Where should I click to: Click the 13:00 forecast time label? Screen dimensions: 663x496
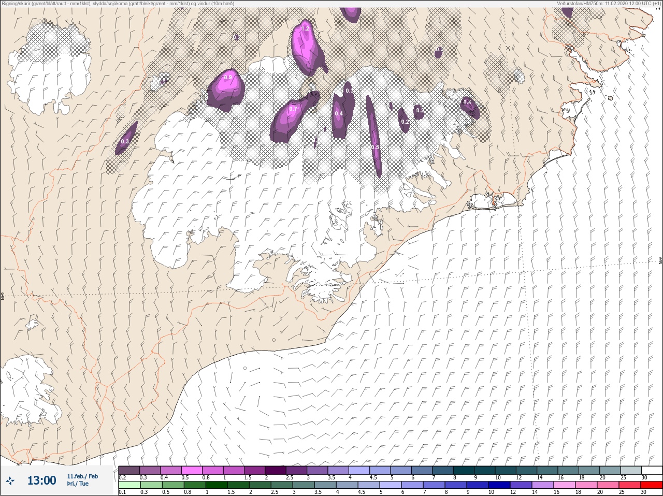click(41, 480)
